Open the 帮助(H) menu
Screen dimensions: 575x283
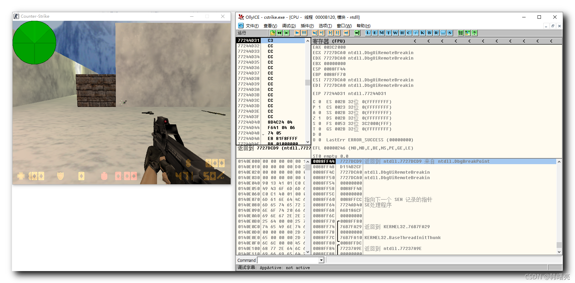[363, 26]
